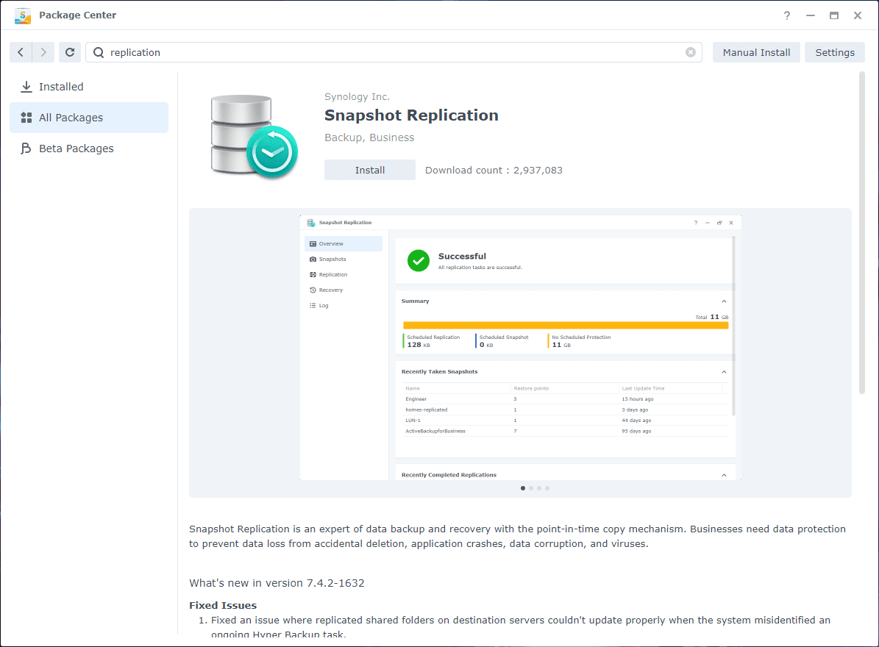The width and height of the screenshot is (879, 647).
Task: Show second screenshot via carousel dot
Action: point(531,488)
